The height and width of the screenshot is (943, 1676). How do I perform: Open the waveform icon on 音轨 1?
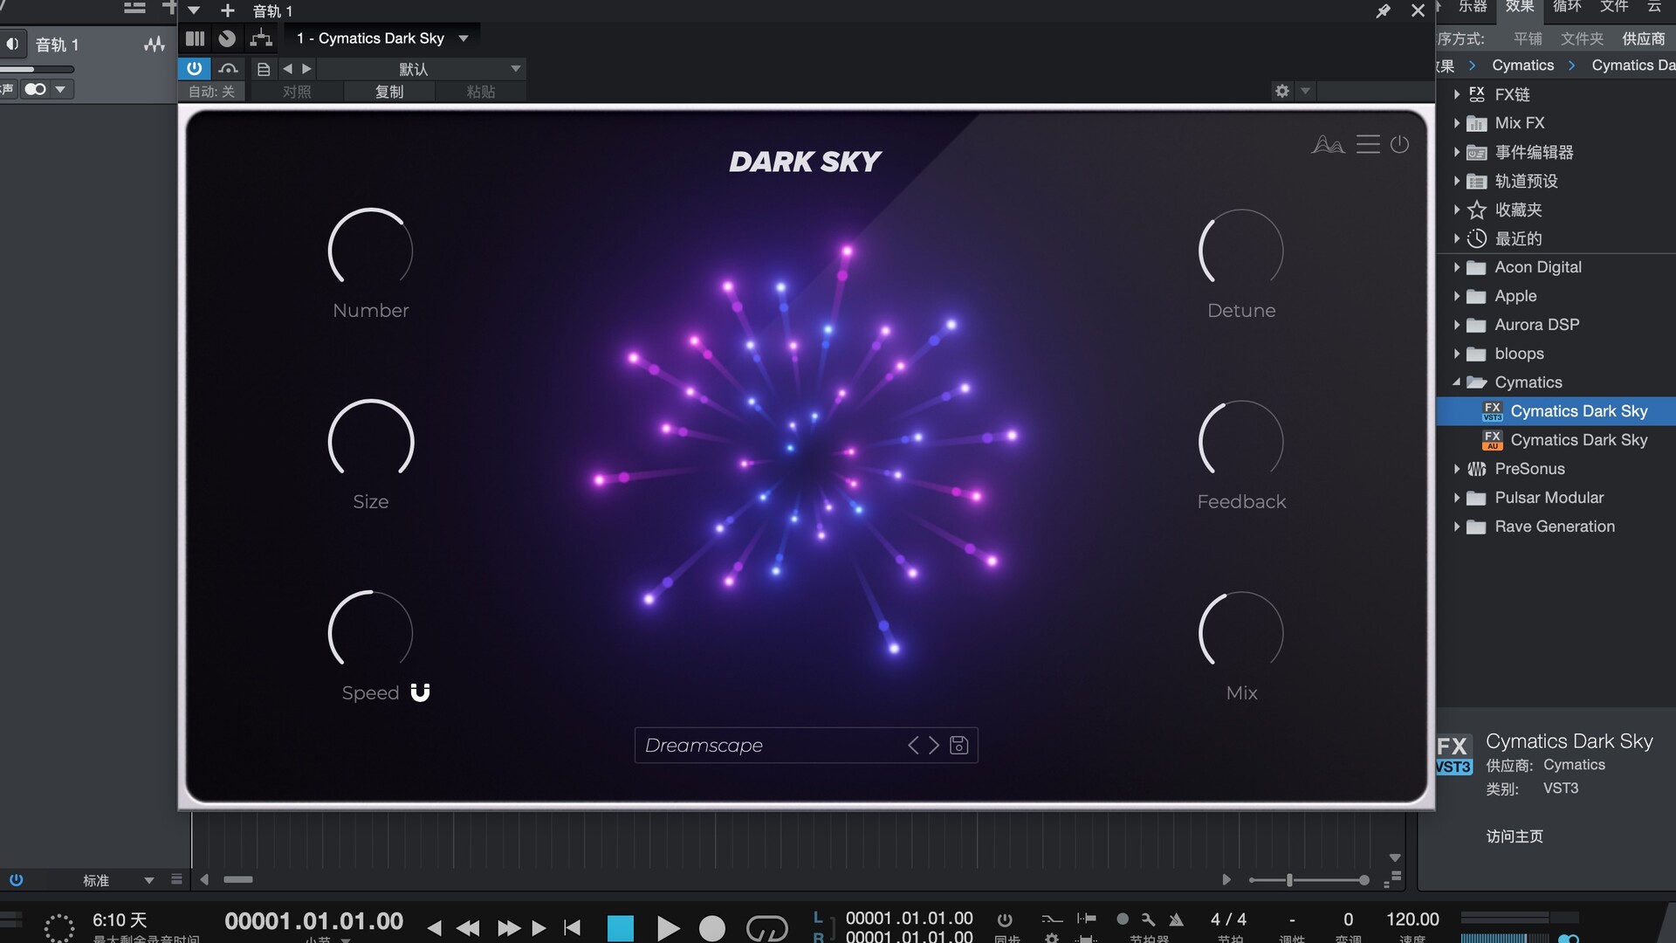click(x=155, y=44)
